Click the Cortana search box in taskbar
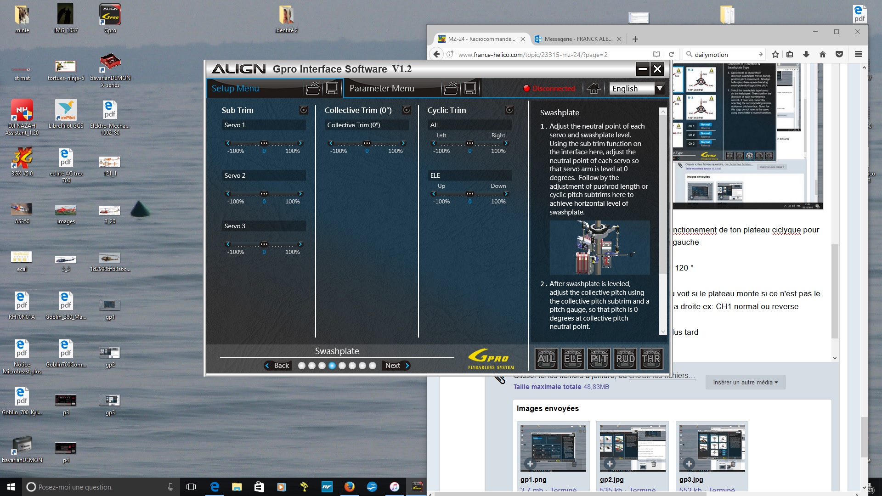882x496 pixels. 101,487
